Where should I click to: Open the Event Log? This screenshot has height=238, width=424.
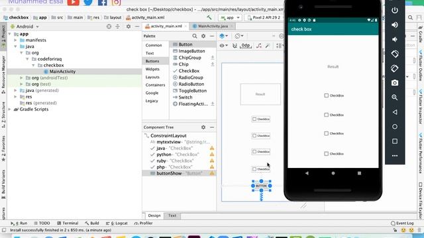coord(402,223)
